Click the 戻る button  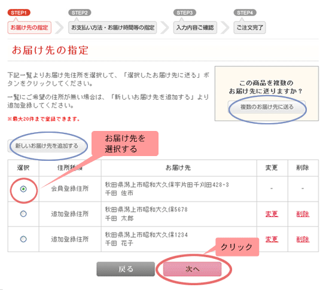coord(126,269)
